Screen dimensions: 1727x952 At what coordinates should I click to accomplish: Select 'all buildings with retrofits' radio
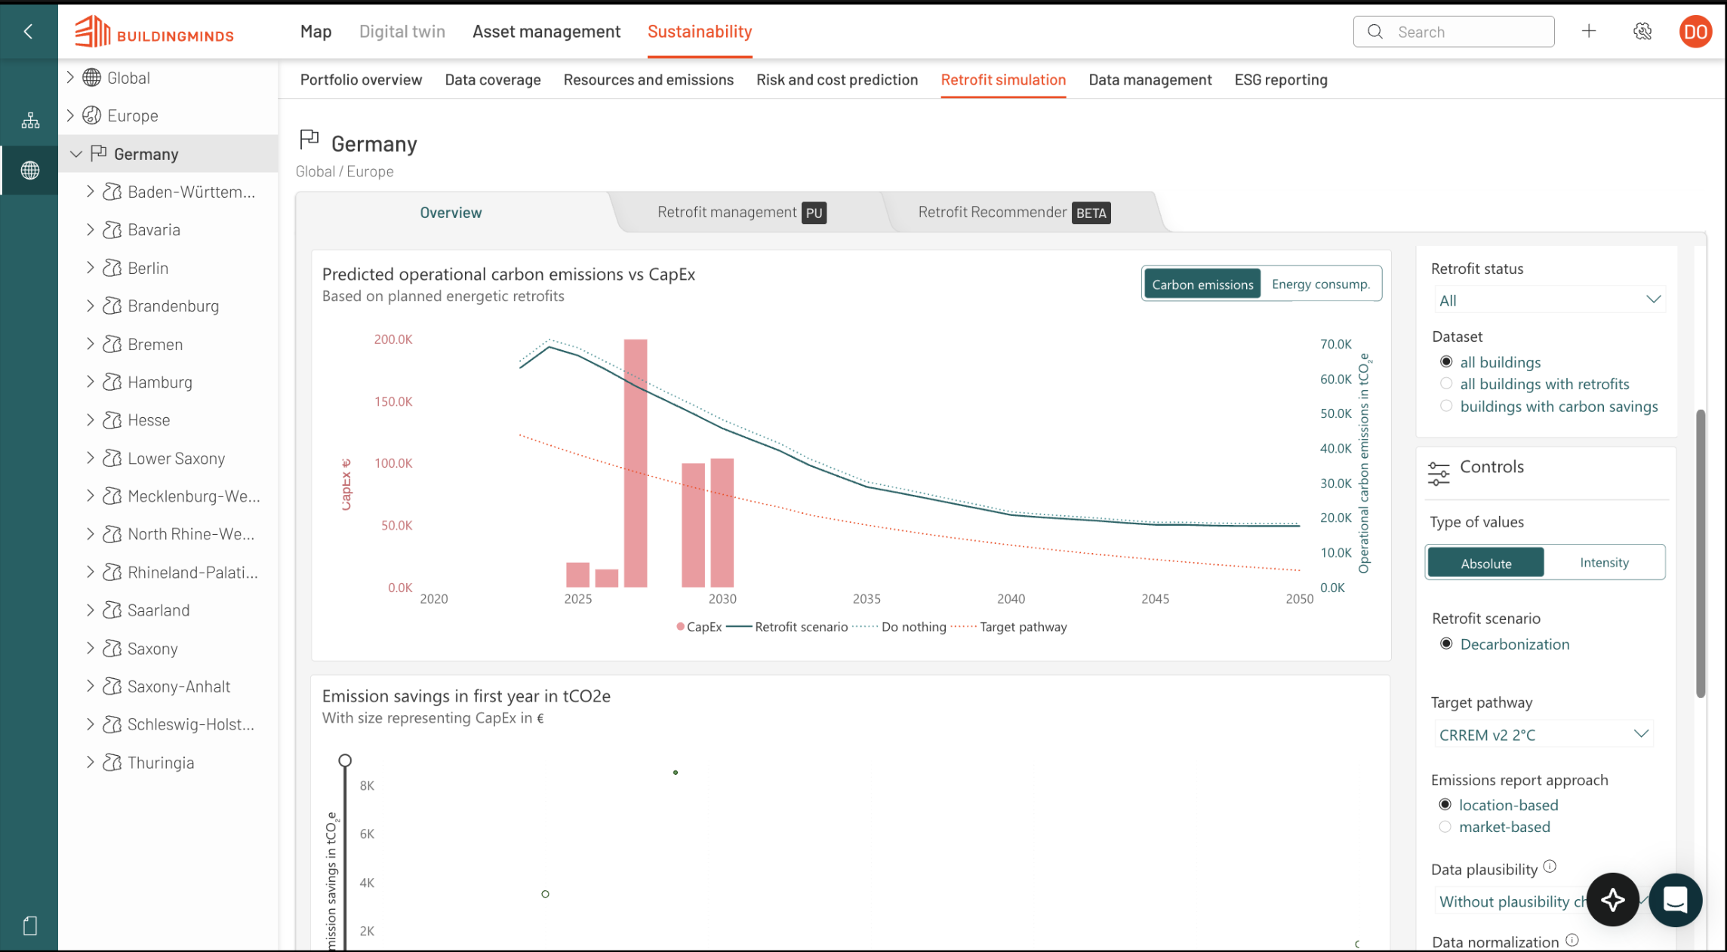click(1446, 383)
